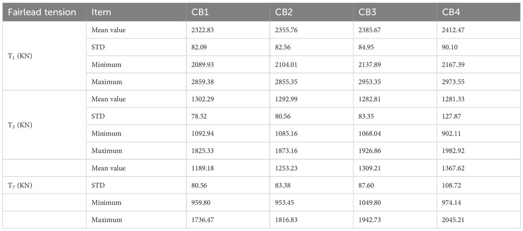Click the CB3 column header

pyautogui.click(x=368, y=12)
